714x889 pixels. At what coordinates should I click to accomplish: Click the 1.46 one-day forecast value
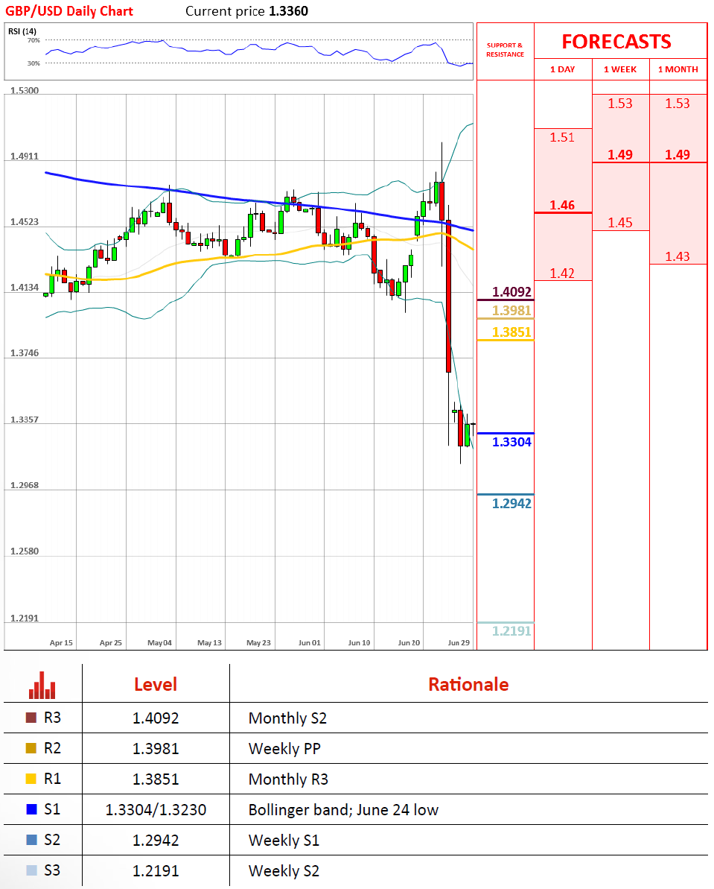click(x=562, y=205)
